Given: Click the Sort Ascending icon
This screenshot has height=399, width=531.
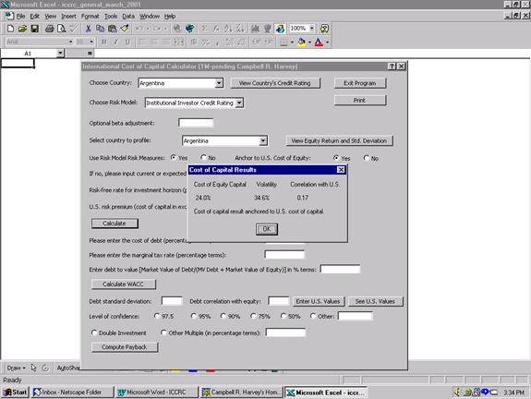Looking at the screenshot, I should (228, 29).
